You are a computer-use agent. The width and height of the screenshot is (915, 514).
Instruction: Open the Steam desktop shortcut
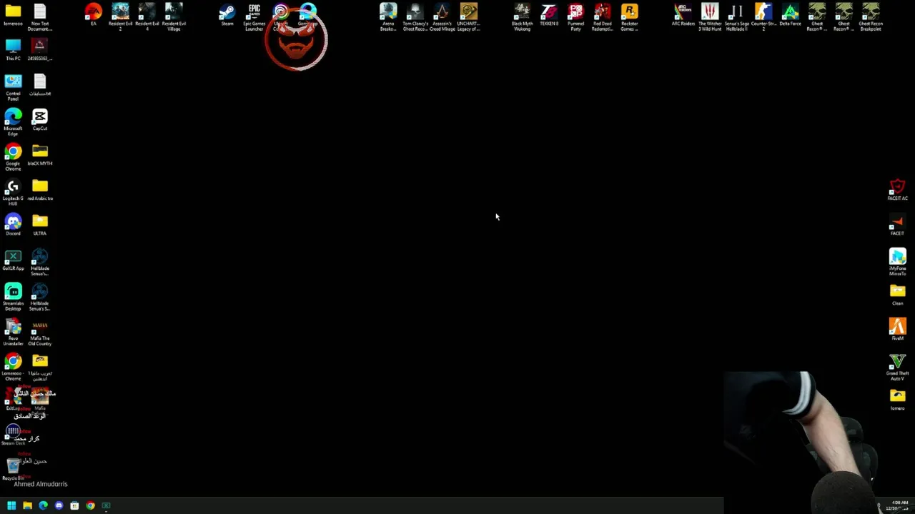pos(227,14)
